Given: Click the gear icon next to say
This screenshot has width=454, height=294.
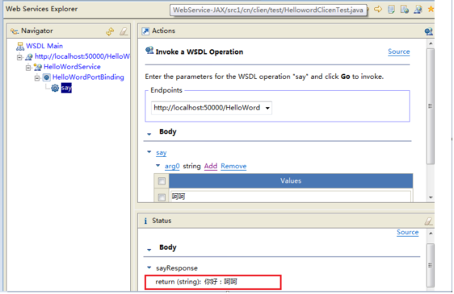Looking at the screenshot, I should pos(55,88).
